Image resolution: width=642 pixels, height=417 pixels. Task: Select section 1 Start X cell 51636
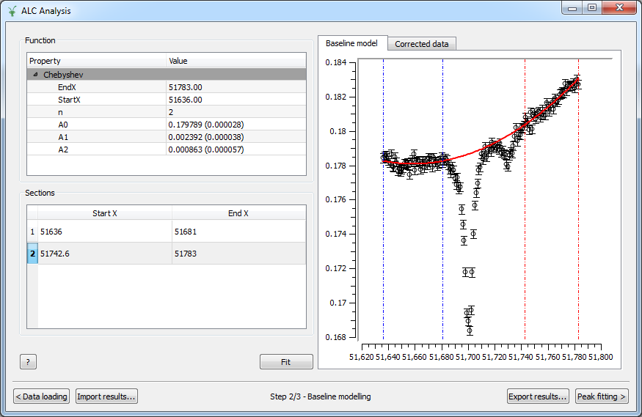104,231
